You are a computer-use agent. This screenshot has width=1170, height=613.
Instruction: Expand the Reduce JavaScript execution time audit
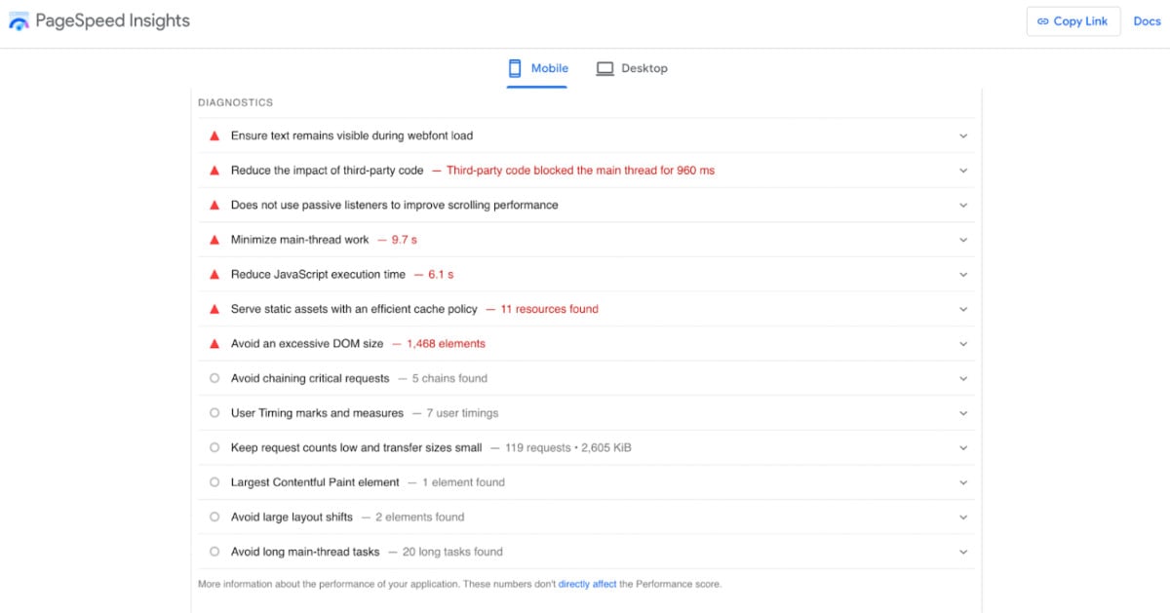click(963, 275)
